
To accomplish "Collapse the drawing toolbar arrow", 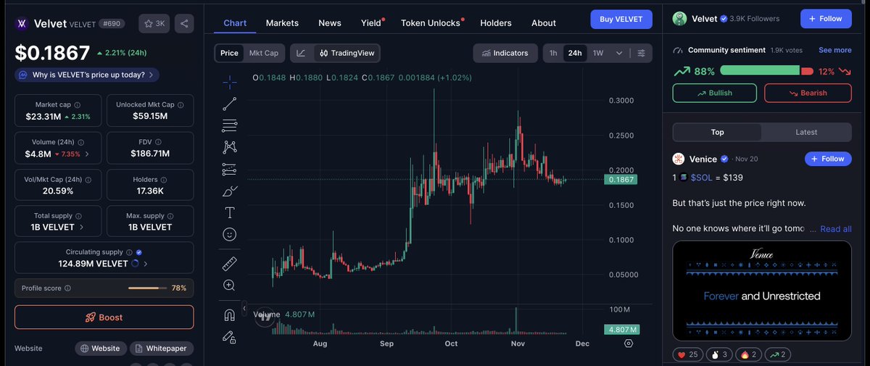I will 244,307.
